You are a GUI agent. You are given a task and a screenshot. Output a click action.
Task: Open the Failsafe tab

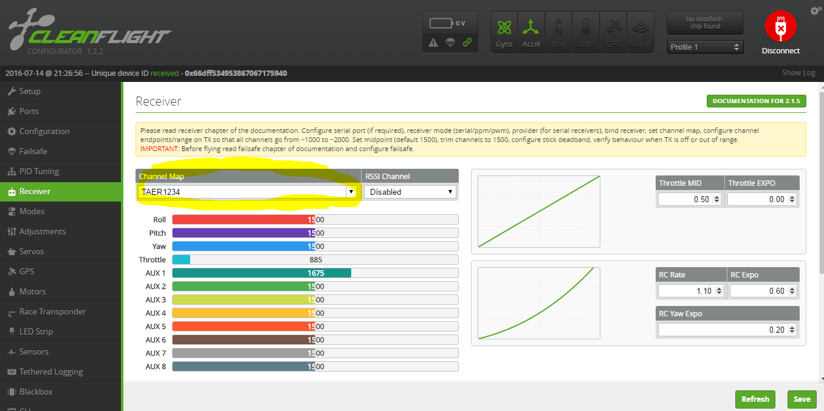pyautogui.click(x=61, y=151)
